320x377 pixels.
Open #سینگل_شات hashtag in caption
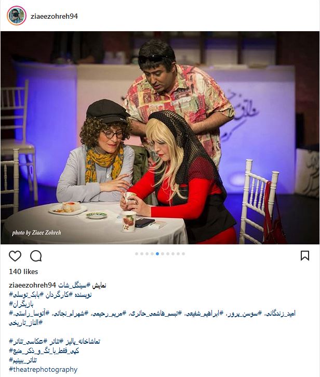click(x=74, y=285)
